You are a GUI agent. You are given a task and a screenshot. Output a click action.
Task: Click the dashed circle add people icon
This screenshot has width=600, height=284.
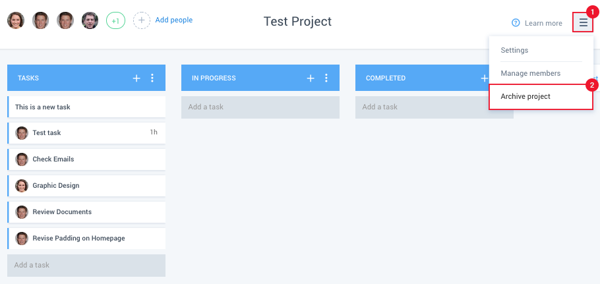142,20
